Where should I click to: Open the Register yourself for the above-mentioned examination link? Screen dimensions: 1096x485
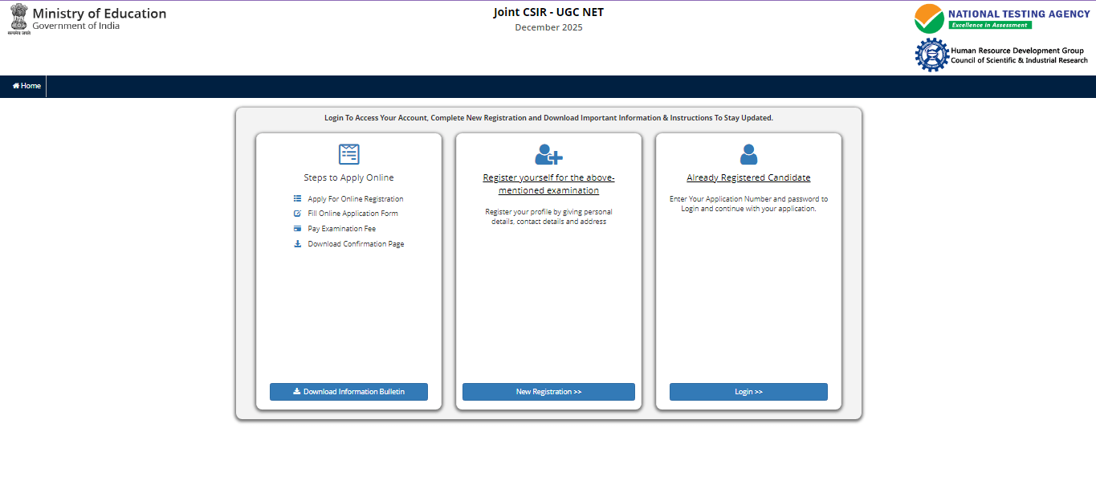coord(548,184)
